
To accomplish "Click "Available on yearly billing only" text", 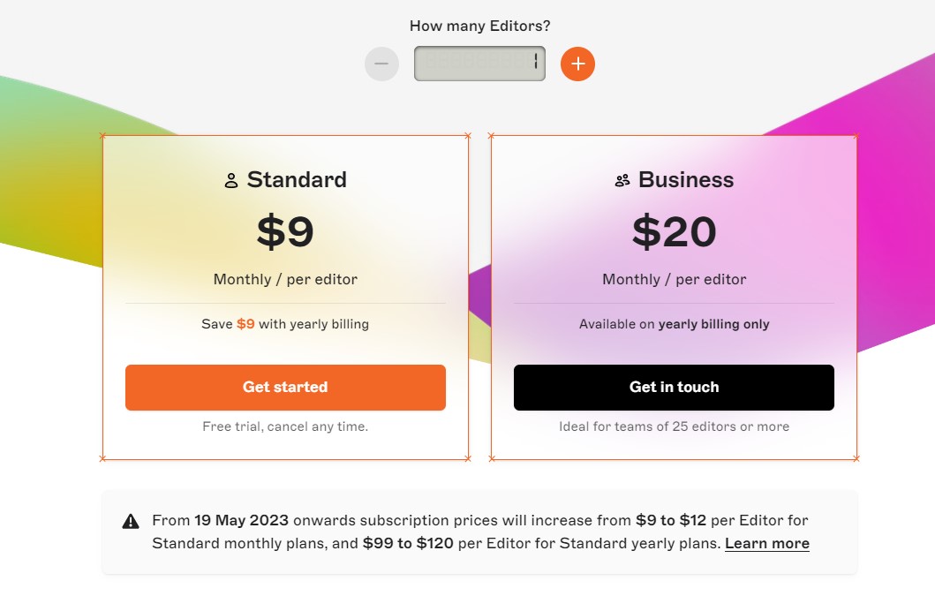I will coord(674,324).
